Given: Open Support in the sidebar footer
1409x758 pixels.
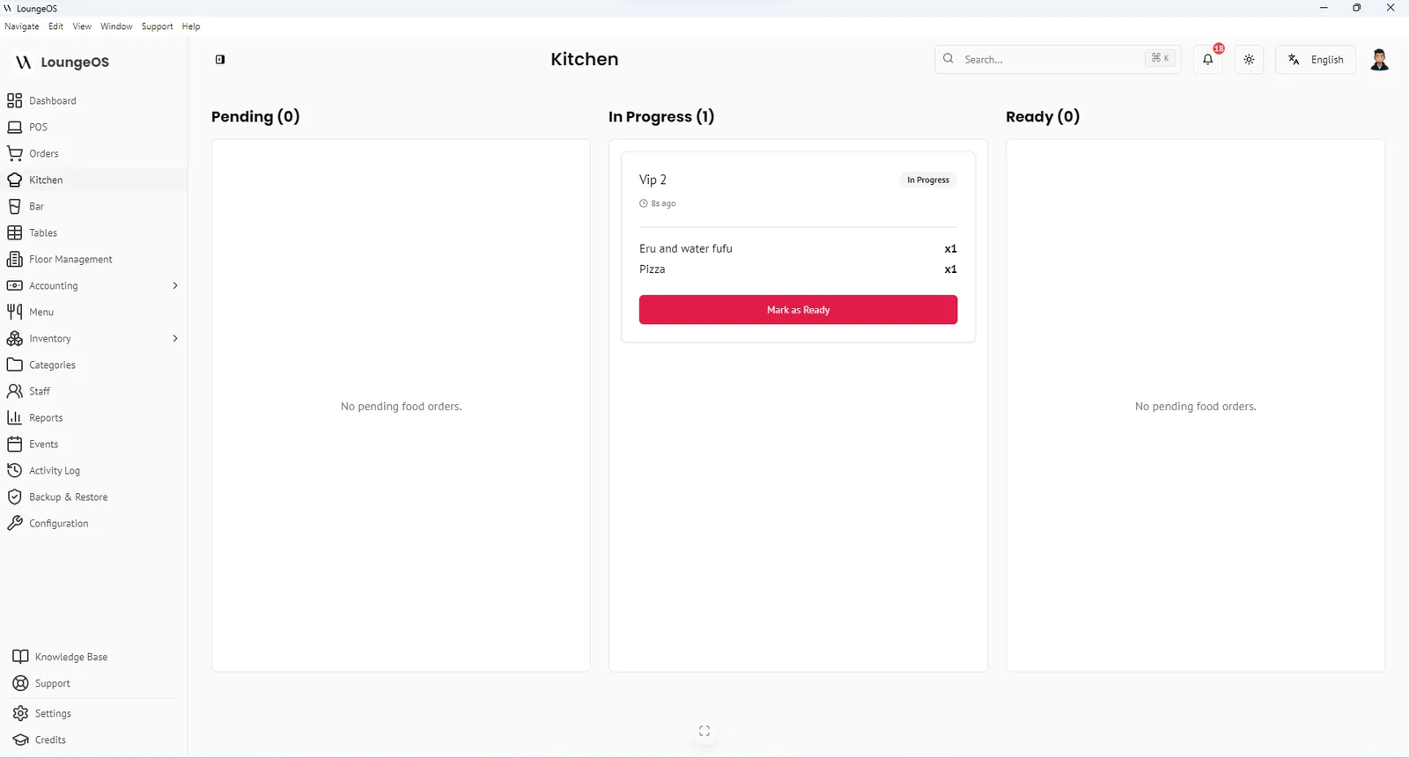Looking at the screenshot, I should click(41, 683).
